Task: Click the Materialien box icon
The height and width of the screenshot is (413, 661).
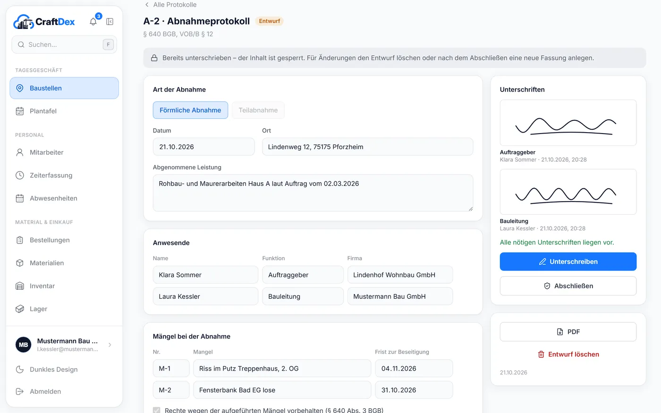Action: (20, 263)
